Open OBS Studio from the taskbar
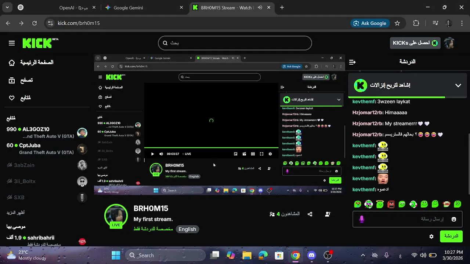 click(328, 255)
